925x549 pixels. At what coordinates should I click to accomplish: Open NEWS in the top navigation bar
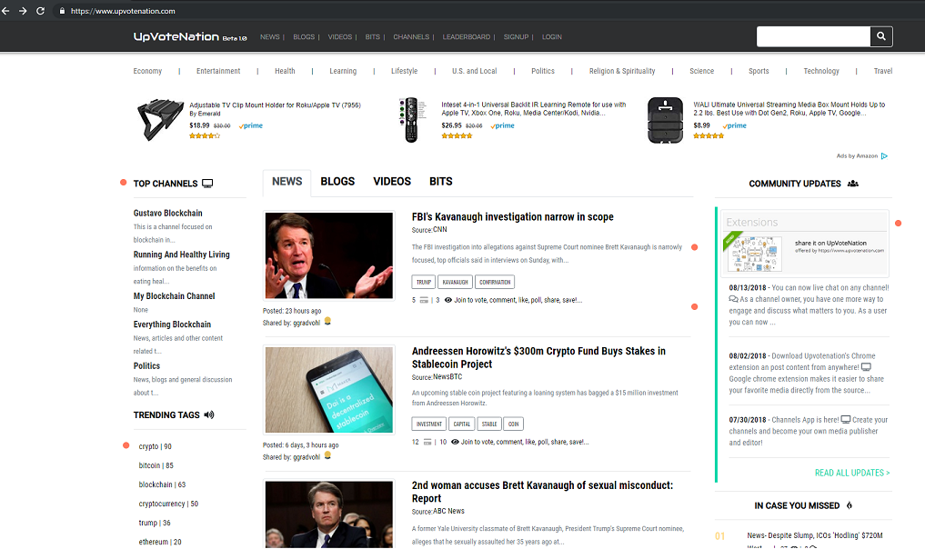pyautogui.click(x=269, y=36)
